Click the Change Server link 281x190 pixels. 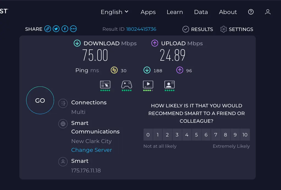pos(92,150)
